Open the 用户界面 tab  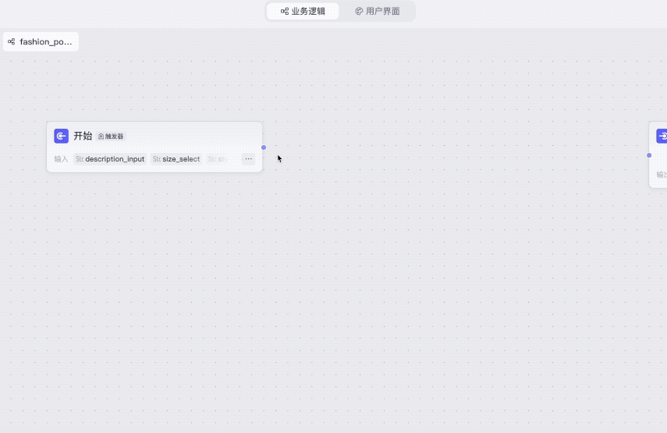pos(378,11)
